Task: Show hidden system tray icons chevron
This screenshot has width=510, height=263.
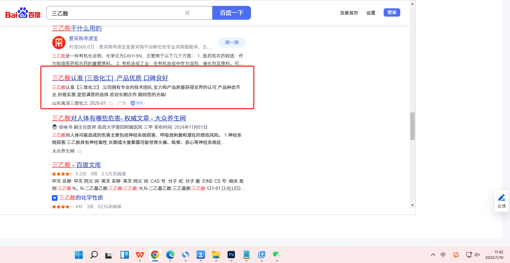Action: (433, 255)
